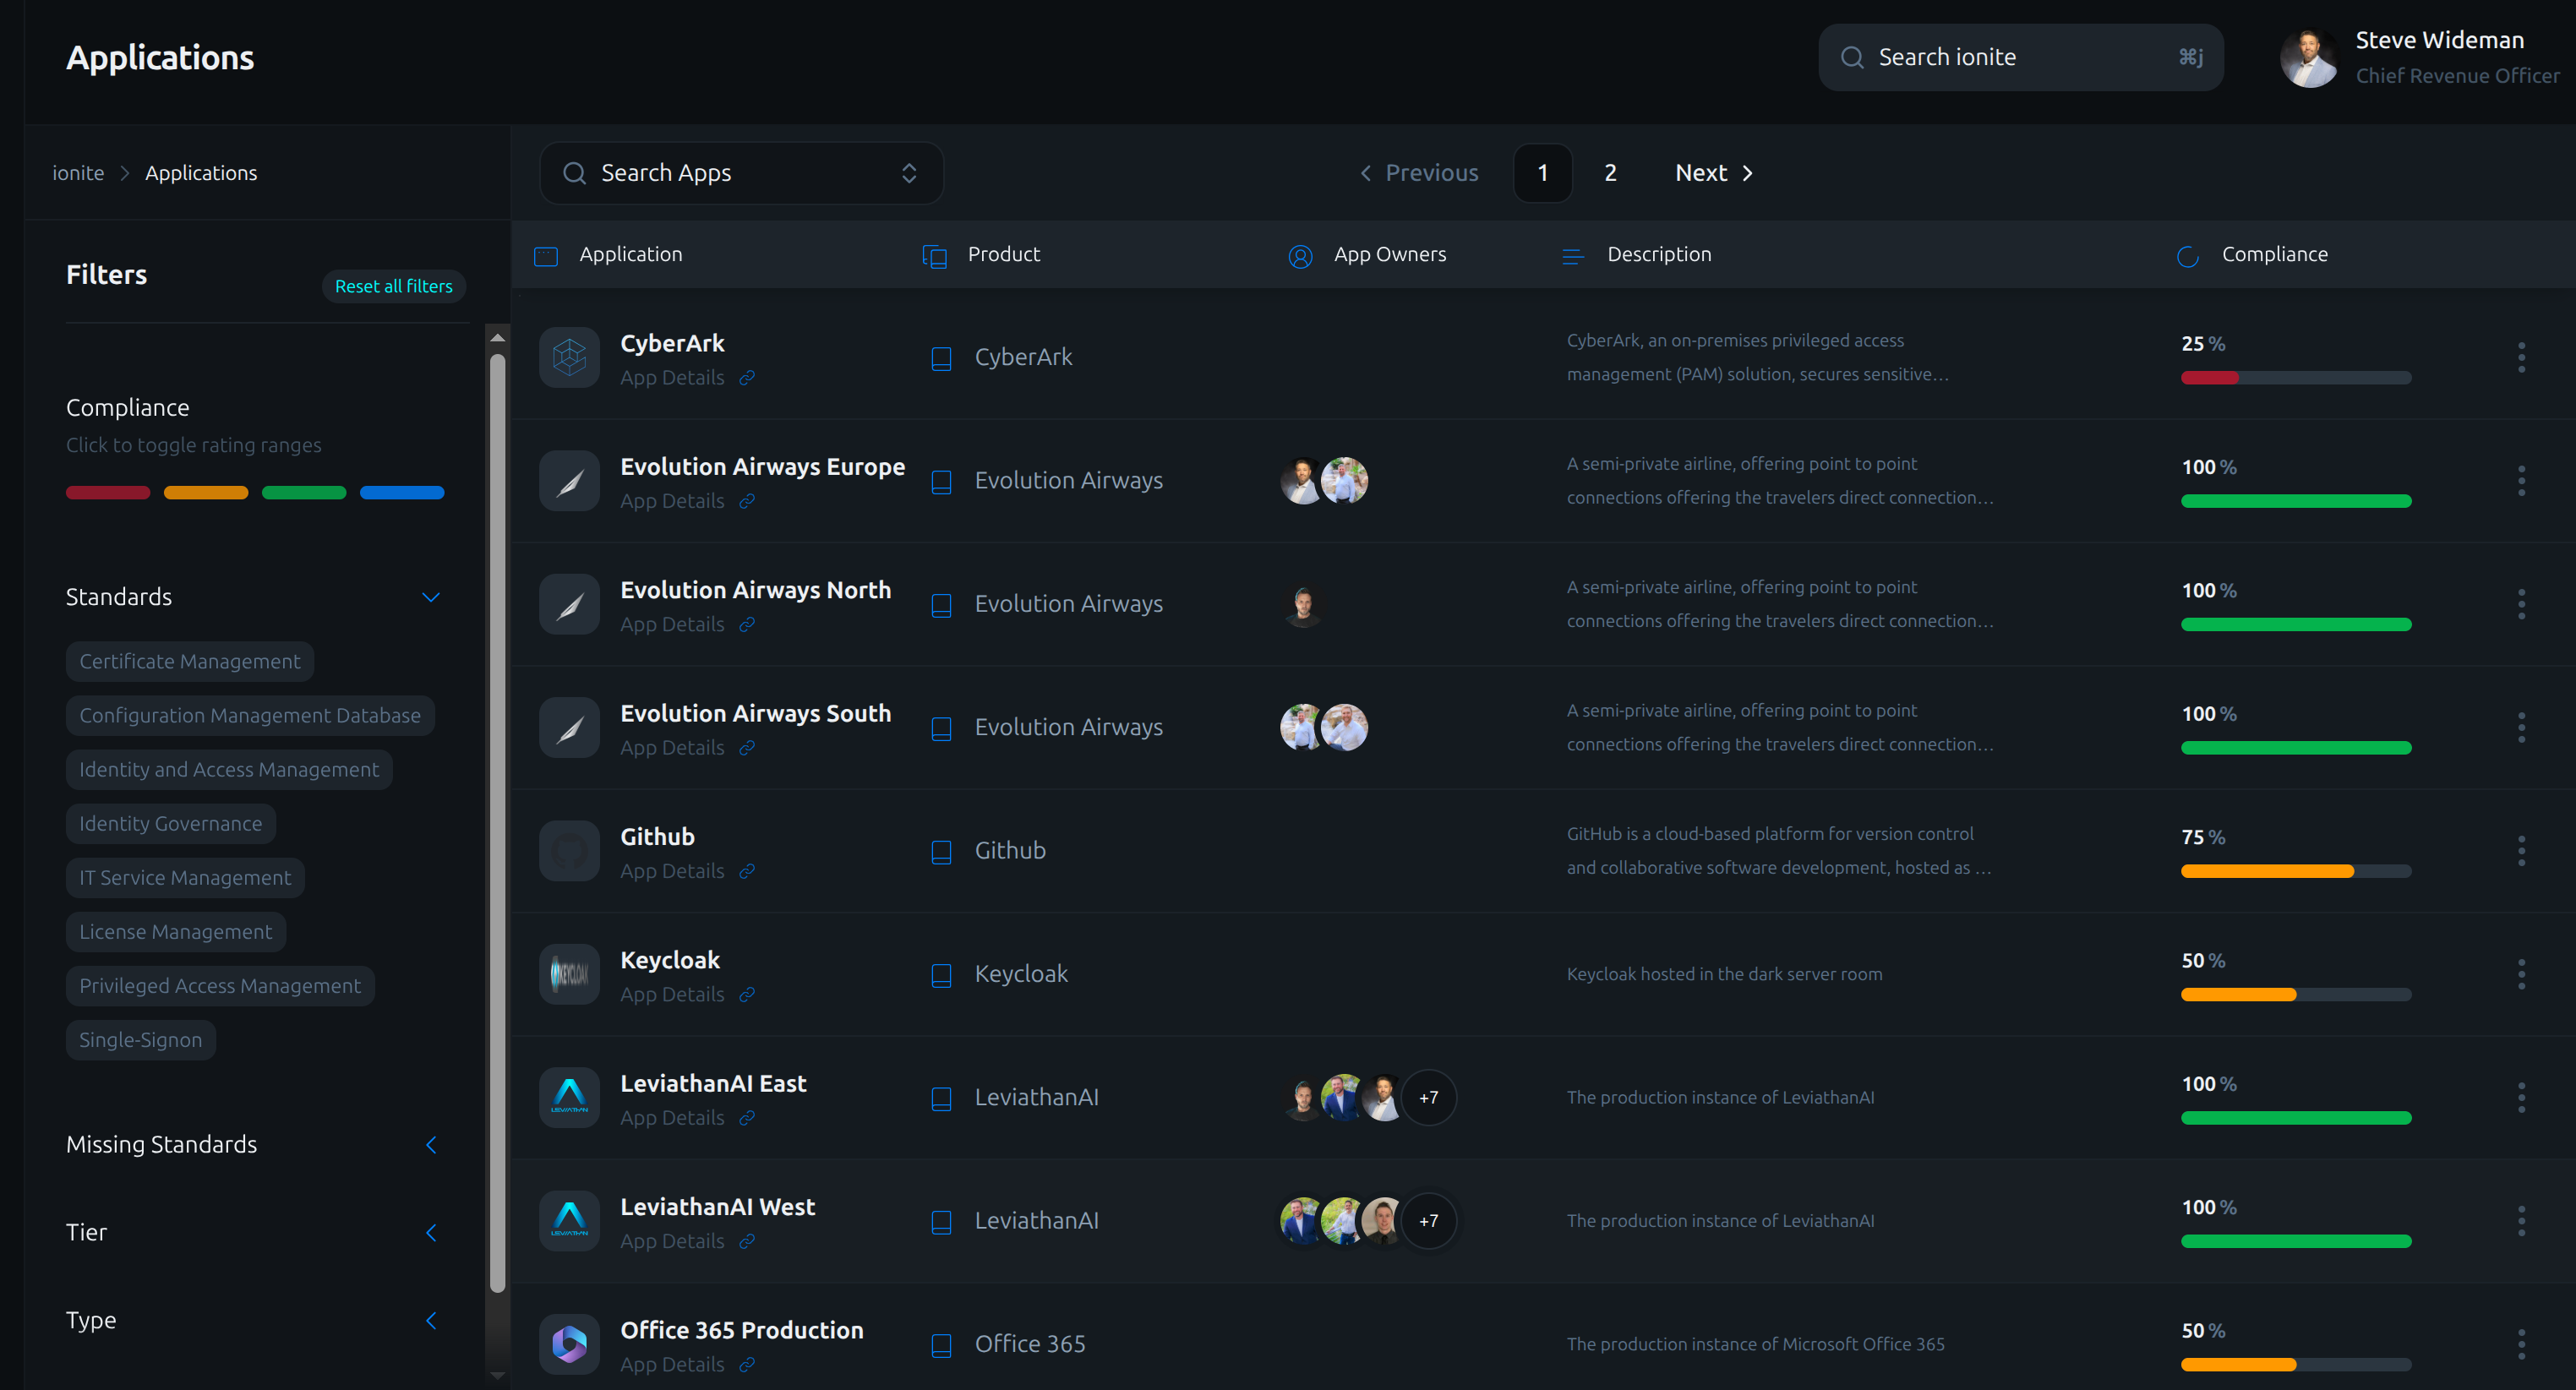The width and height of the screenshot is (2576, 1390).
Task: Click the Evolution Airways product for Europe row
Action: pyautogui.click(x=1068, y=481)
